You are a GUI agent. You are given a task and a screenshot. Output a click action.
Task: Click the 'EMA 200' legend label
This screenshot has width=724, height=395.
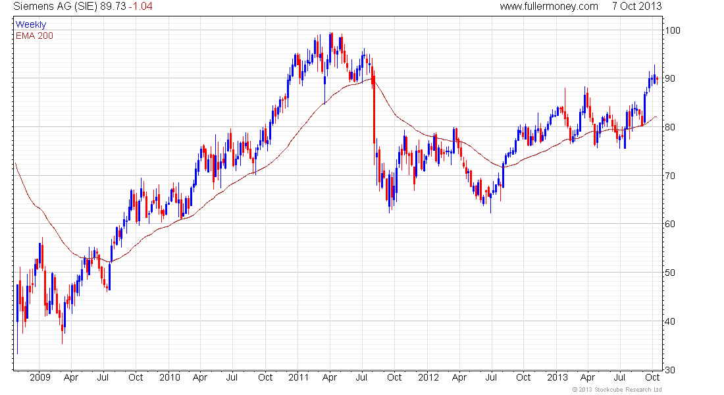click(34, 36)
